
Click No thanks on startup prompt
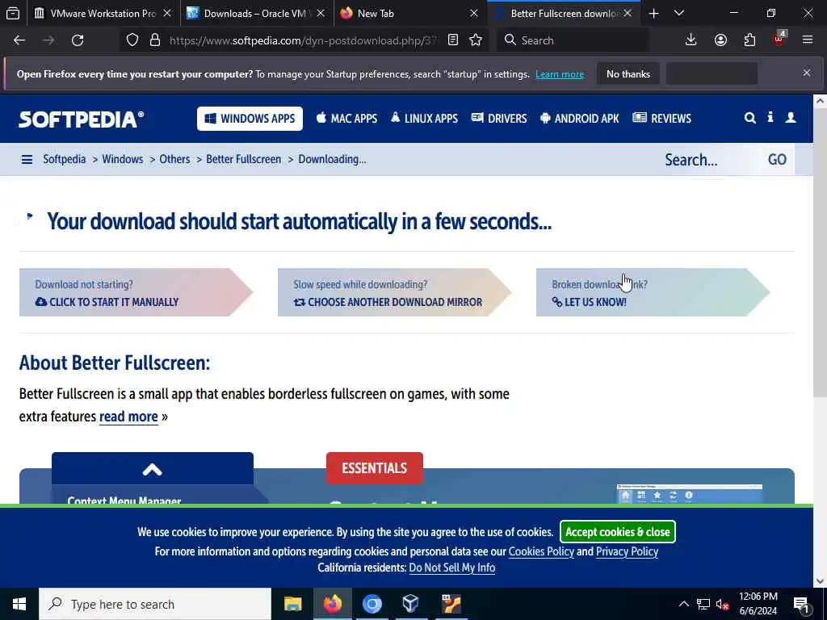[x=628, y=73]
